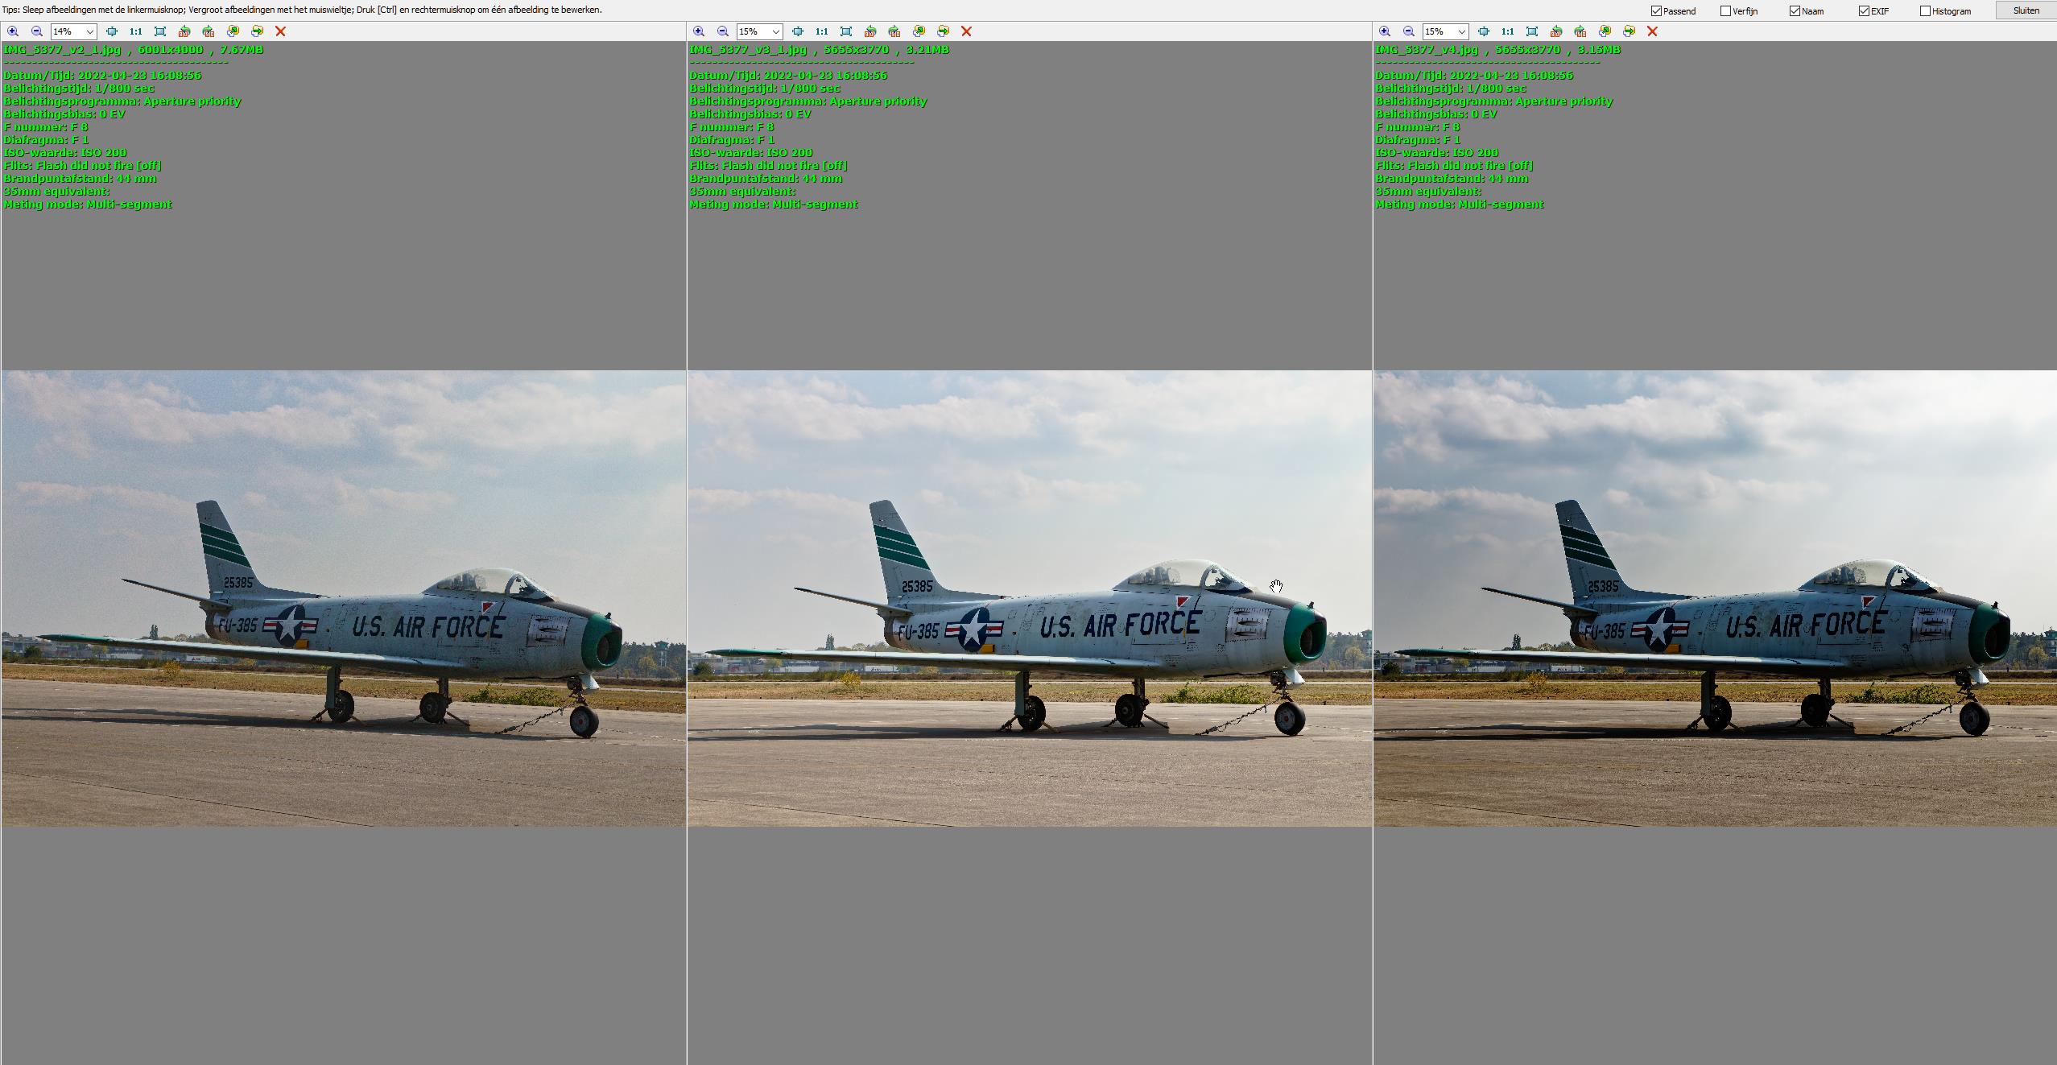Enable the Verfijn checkbox

click(x=1725, y=10)
